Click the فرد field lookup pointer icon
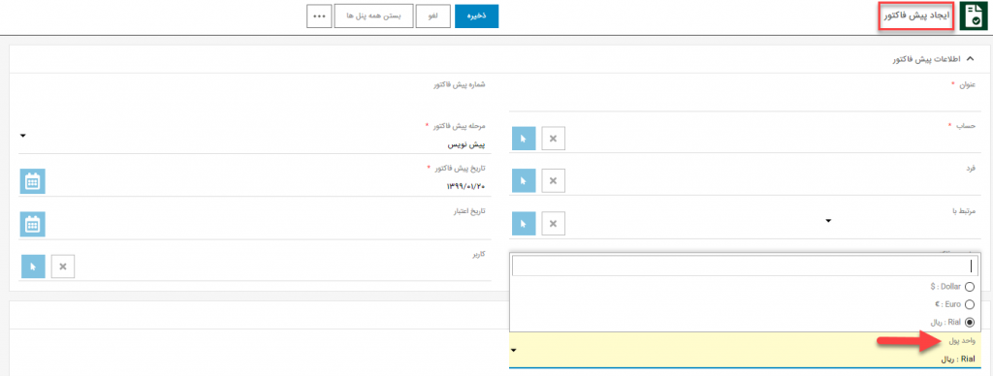This screenshot has width=993, height=376. [524, 181]
